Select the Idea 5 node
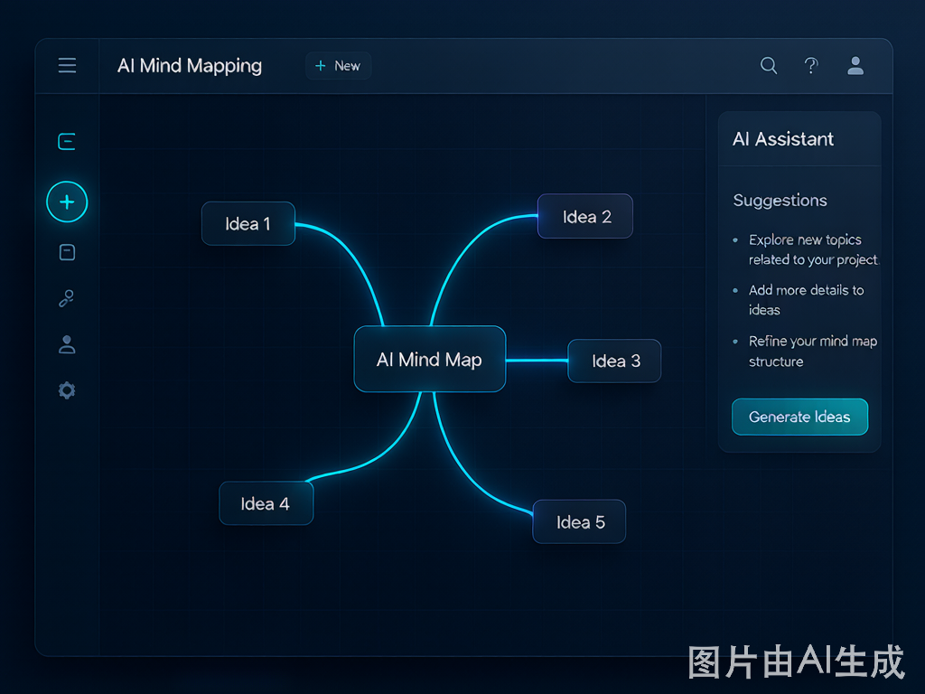 coord(579,521)
